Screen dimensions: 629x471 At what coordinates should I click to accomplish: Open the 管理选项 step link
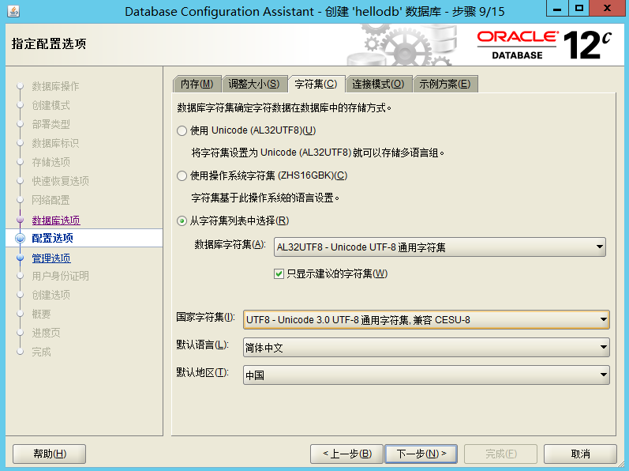[x=51, y=258]
